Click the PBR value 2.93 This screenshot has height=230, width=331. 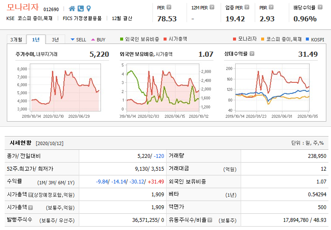pos(267,19)
